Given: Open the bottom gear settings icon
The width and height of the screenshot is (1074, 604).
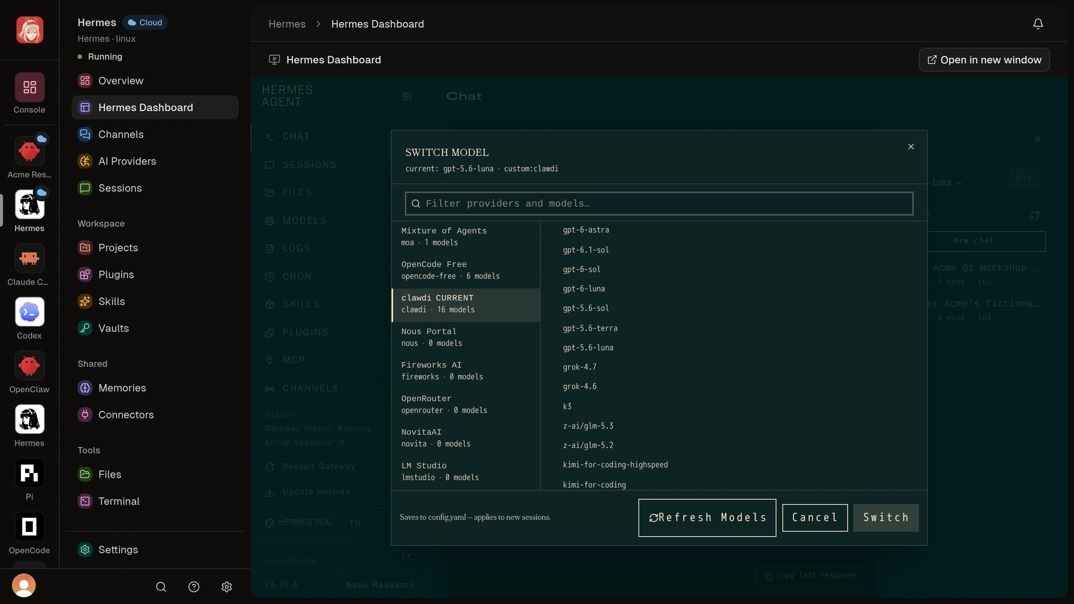Looking at the screenshot, I should click(226, 587).
